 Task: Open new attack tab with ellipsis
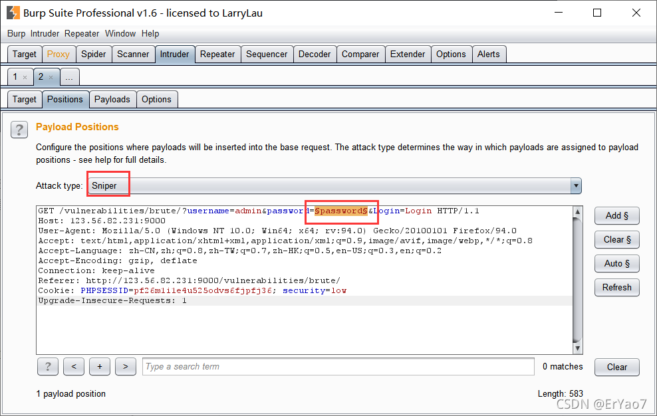(70, 77)
